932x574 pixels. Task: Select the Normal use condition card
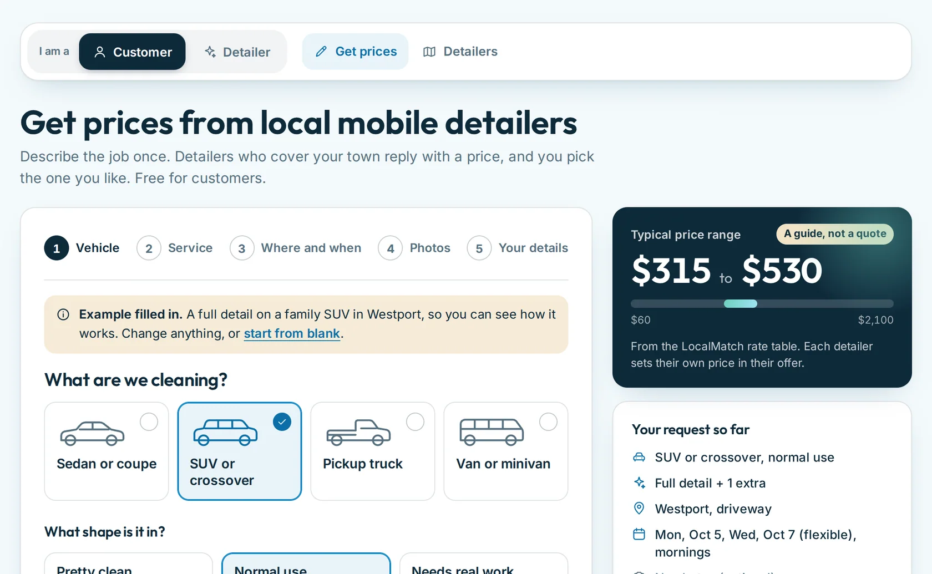[306, 563]
